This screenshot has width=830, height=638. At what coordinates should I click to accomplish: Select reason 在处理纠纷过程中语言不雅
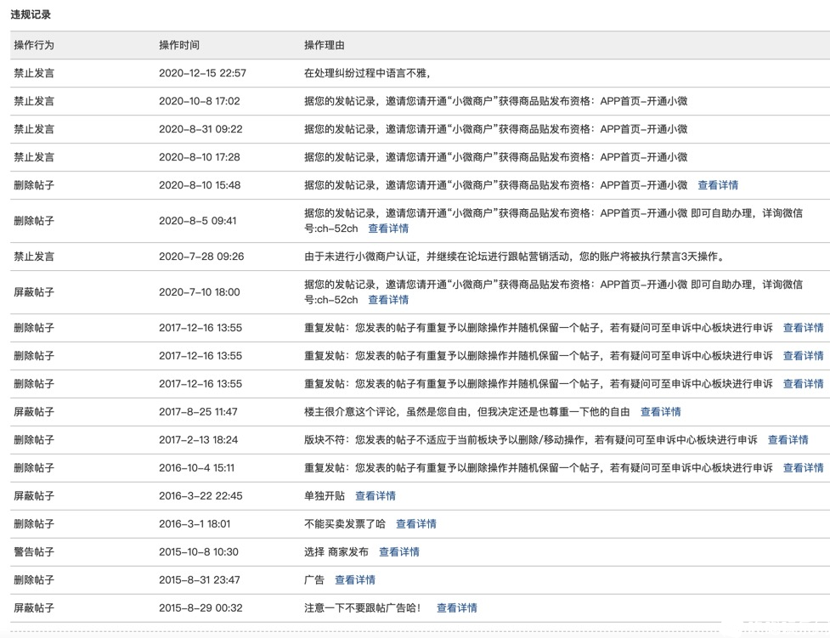367,73
